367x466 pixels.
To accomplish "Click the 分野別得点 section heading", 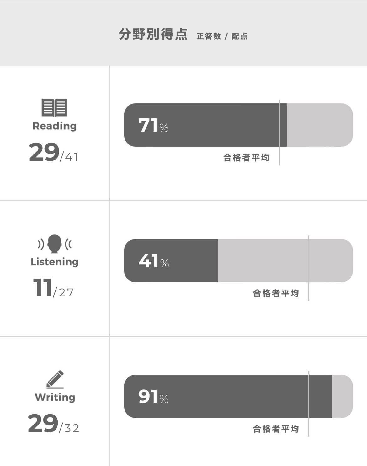I will (x=153, y=34).
